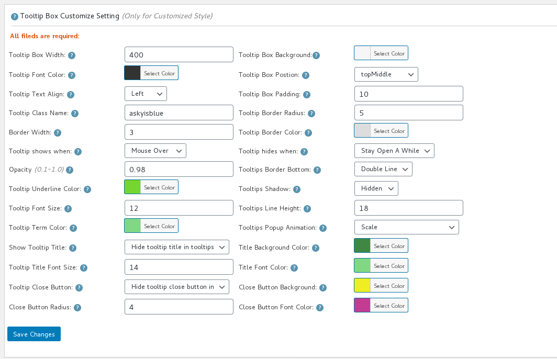Click help icon next to Tooltip Font Color
The image size is (557, 359).
tap(72, 75)
